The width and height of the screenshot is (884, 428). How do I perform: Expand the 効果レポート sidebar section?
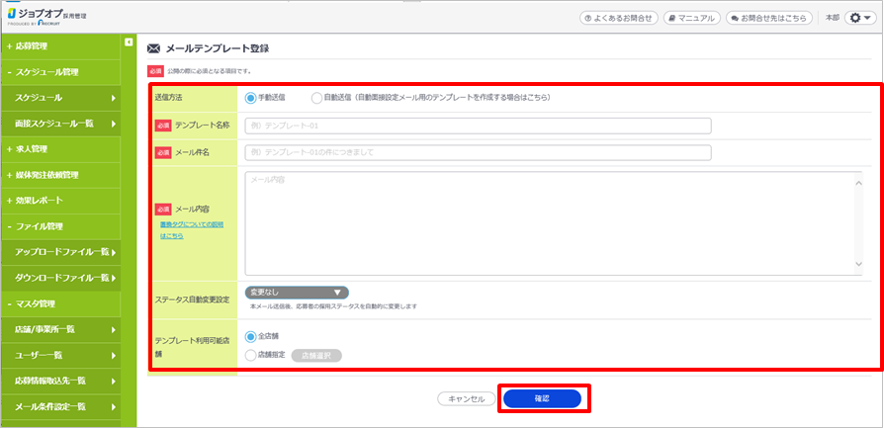tap(59, 201)
